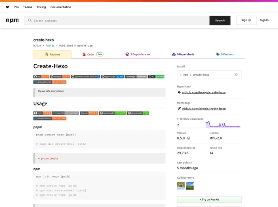Click the 'npm init hexo [path]' code line
The image size is (278, 207).
(x=53, y=177)
